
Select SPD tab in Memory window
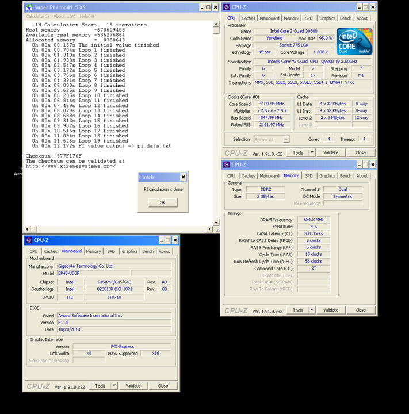point(308,175)
